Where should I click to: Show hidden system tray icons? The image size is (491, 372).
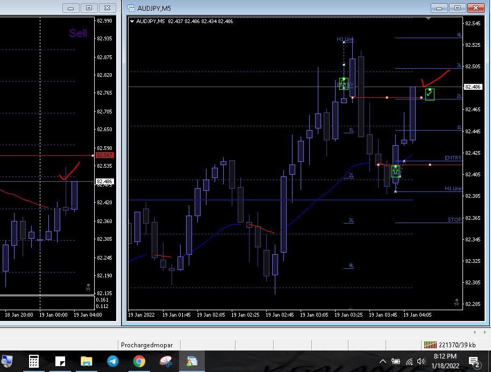pyautogui.click(x=383, y=361)
